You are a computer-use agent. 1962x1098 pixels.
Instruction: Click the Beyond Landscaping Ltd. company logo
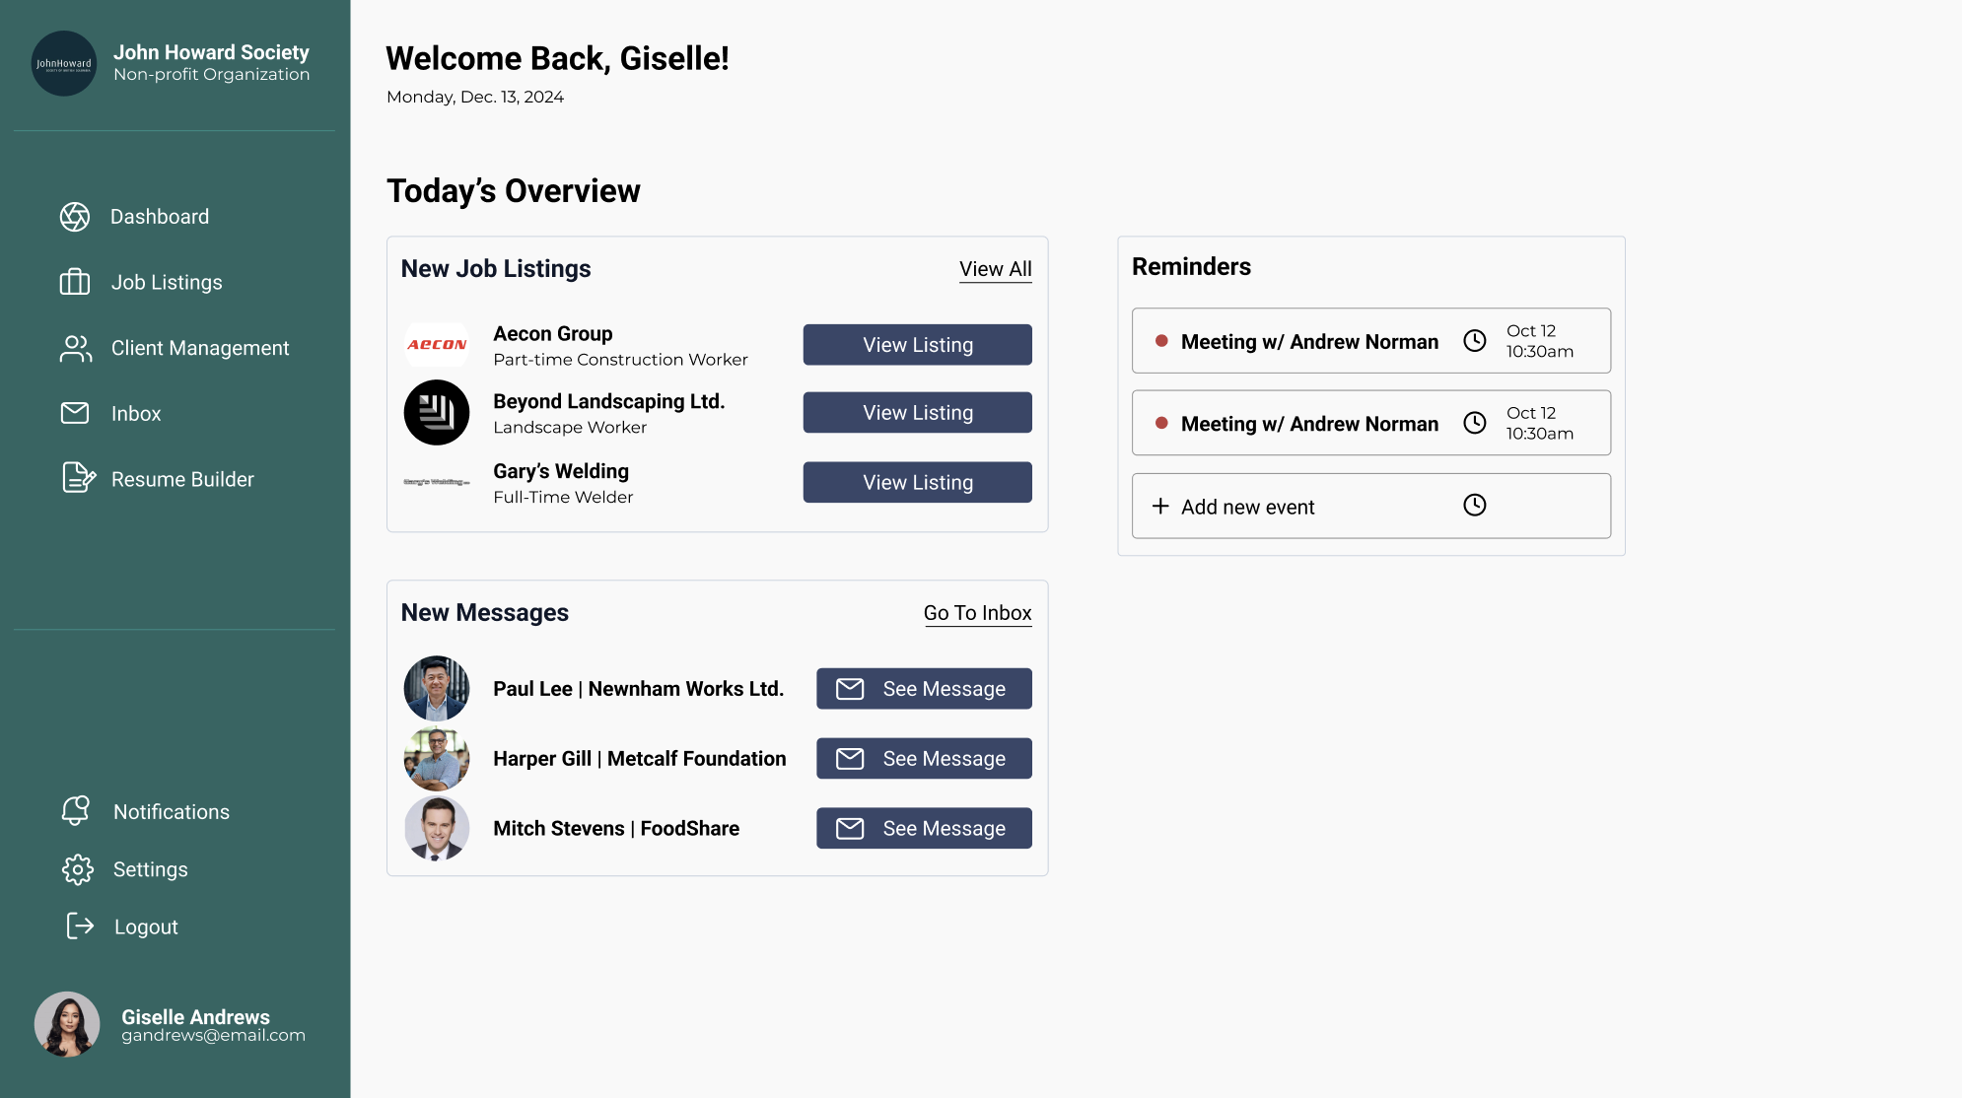click(x=437, y=412)
